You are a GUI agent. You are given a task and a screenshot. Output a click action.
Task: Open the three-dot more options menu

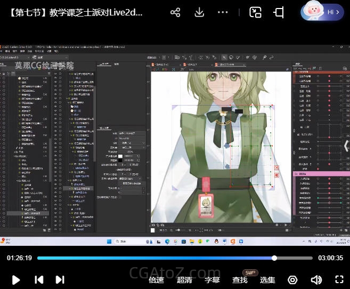(224, 12)
